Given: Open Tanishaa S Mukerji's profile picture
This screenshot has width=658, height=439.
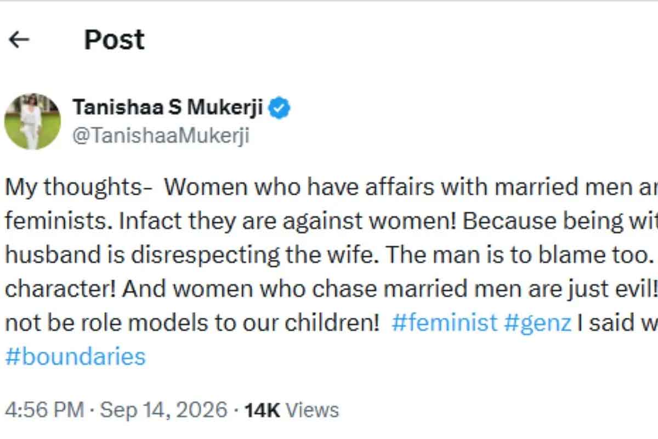Looking at the screenshot, I should point(32,121).
